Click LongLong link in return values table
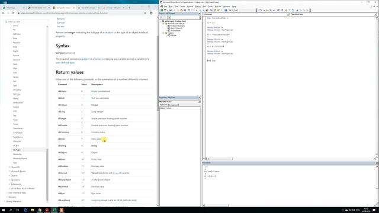Viewport: 379px width, 213px height. pyautogui.click(x=96, y=200)
